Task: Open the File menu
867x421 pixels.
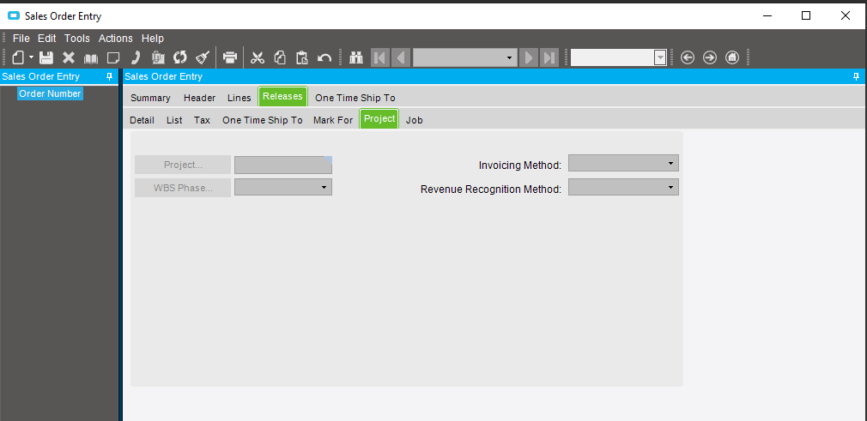Action: [x=21, y=38]
